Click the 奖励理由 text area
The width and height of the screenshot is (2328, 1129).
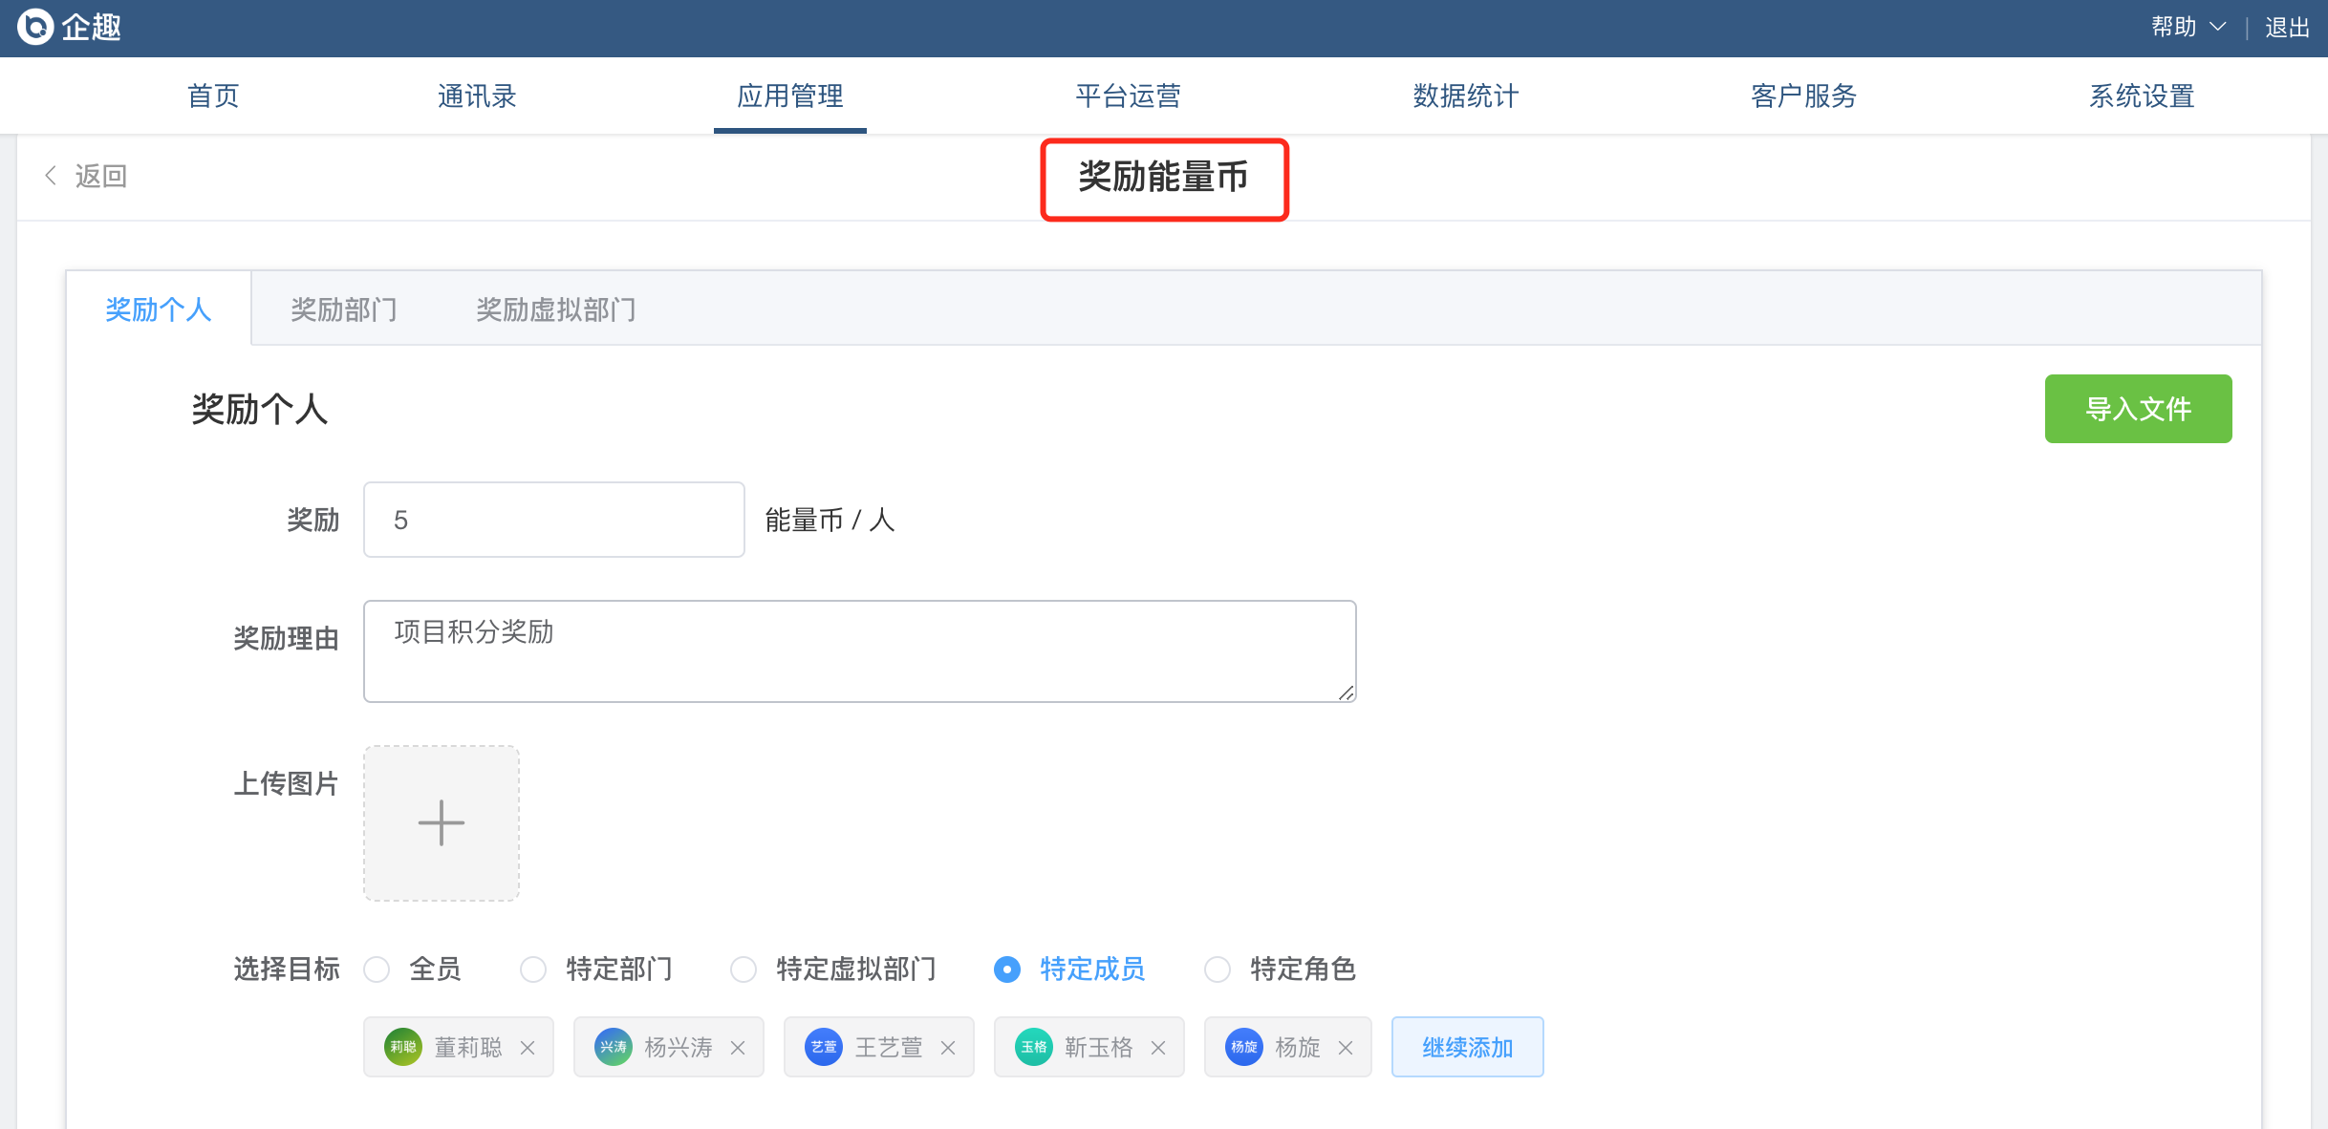[x=859, y=651]
